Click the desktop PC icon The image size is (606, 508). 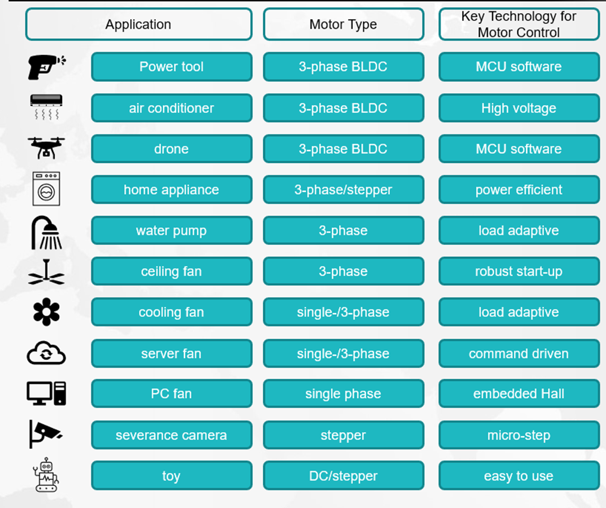(x=46, y=394)
